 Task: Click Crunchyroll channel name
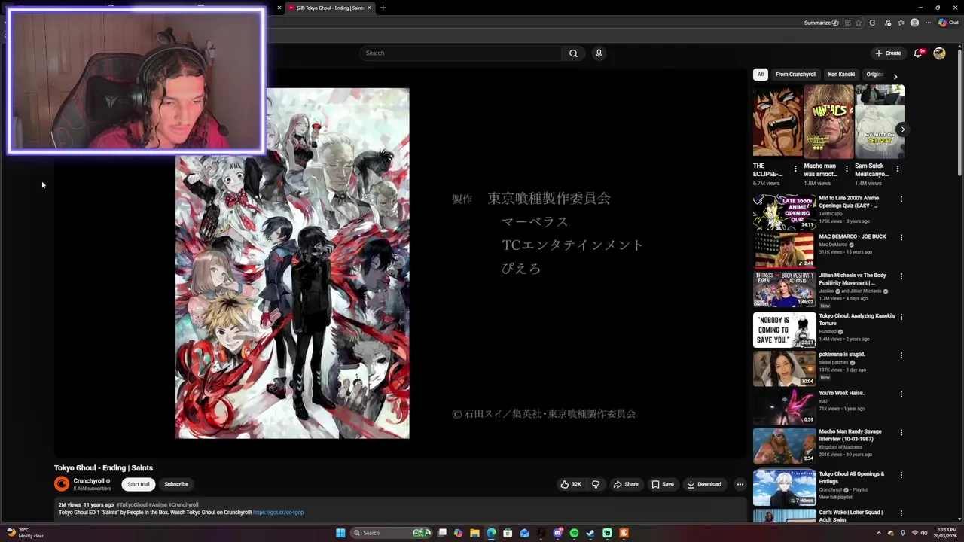click(x=89, y=481)
